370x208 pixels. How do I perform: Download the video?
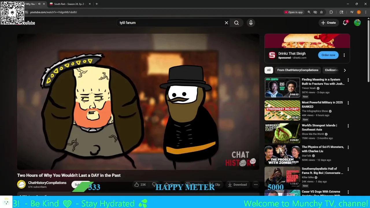click(237, 185)
